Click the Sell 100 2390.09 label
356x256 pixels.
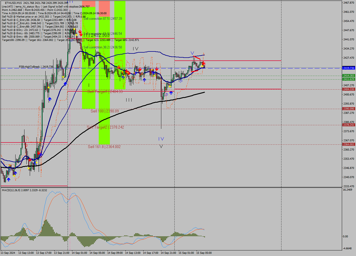point(105,112)
